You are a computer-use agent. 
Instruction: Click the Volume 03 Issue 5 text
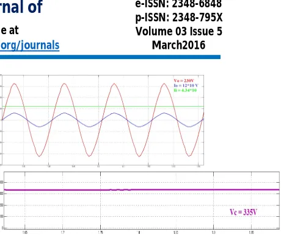pos(179,31)
